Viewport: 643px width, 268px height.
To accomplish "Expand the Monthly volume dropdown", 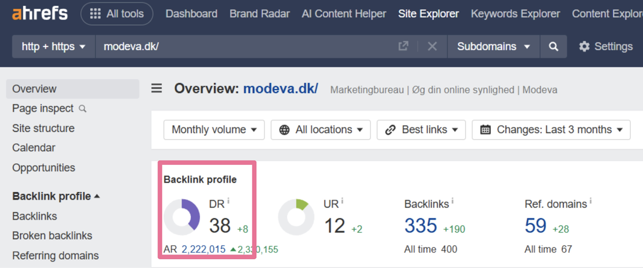I will (214, 130).
